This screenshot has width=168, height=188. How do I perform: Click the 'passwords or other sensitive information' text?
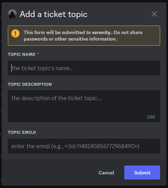pos(70,39)
